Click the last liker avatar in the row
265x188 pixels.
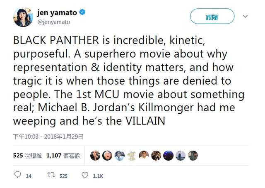pyautogui.click(x=193, y=156)
